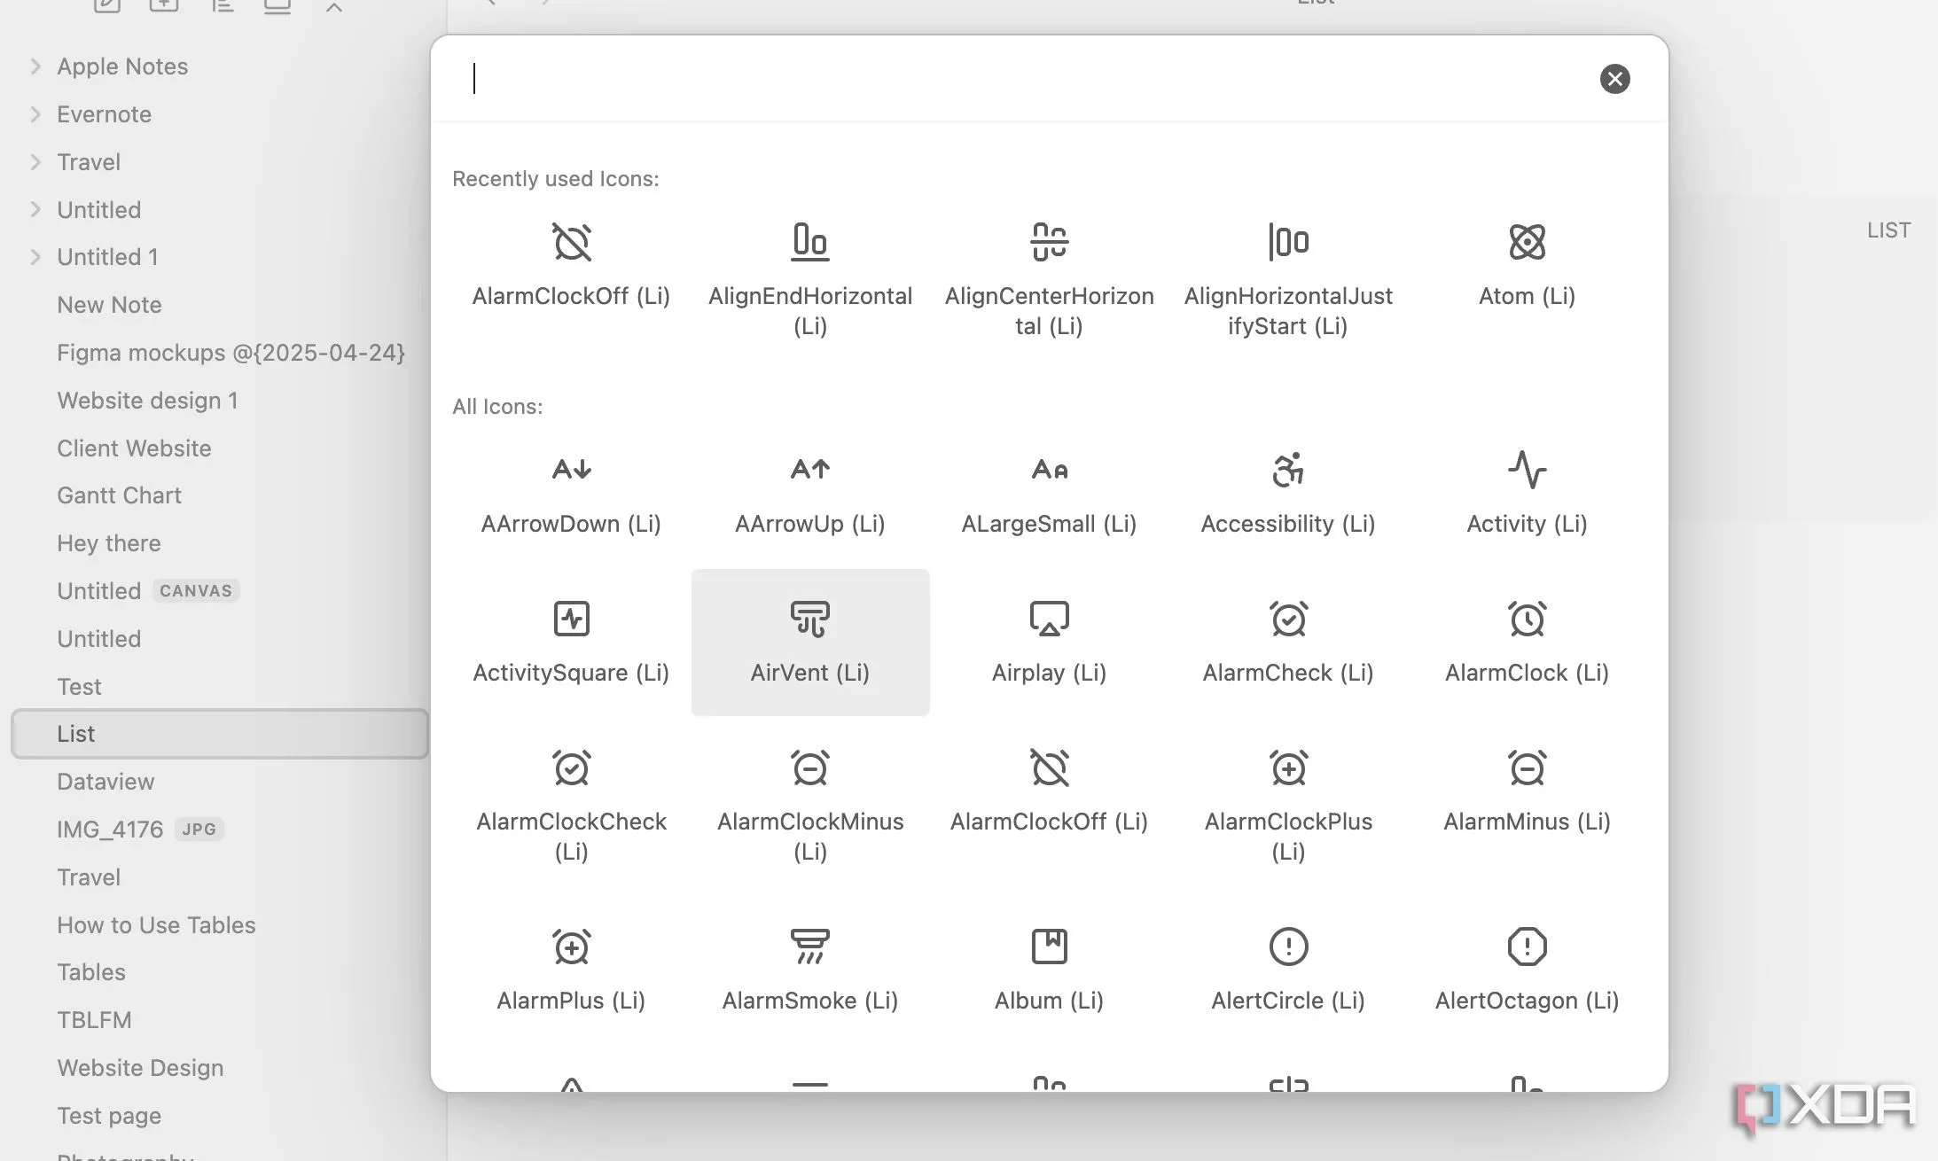The height and width of the screenshot is (1161, 1938).
Task: Select the AlarmPlus (Li) icon
Action: [571, 970]
